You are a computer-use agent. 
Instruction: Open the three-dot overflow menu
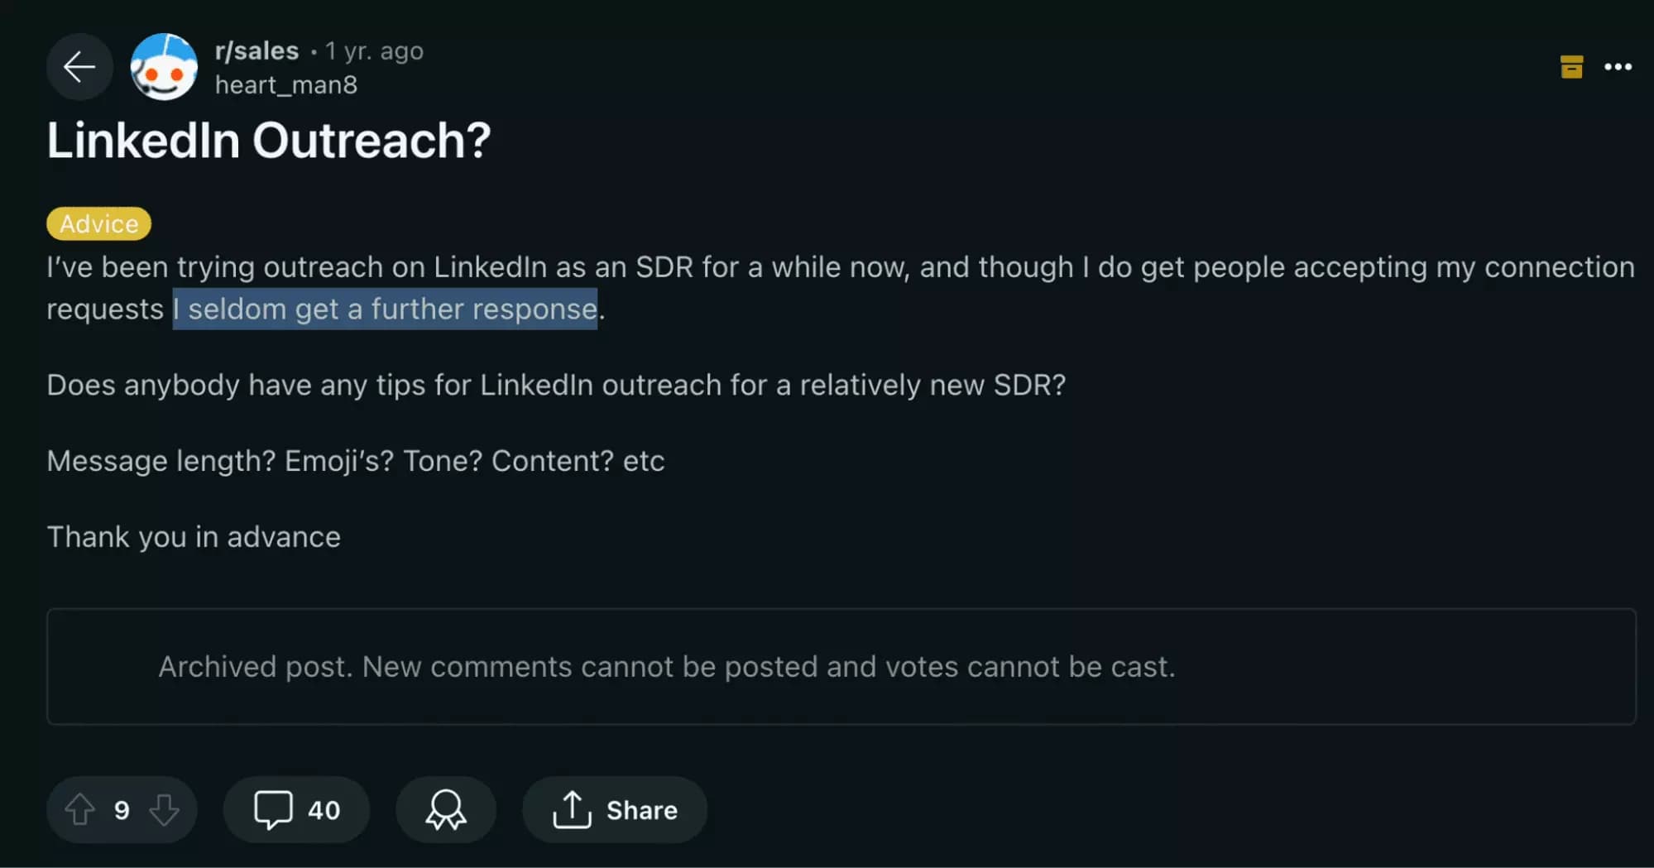(x=1617, y=67)
